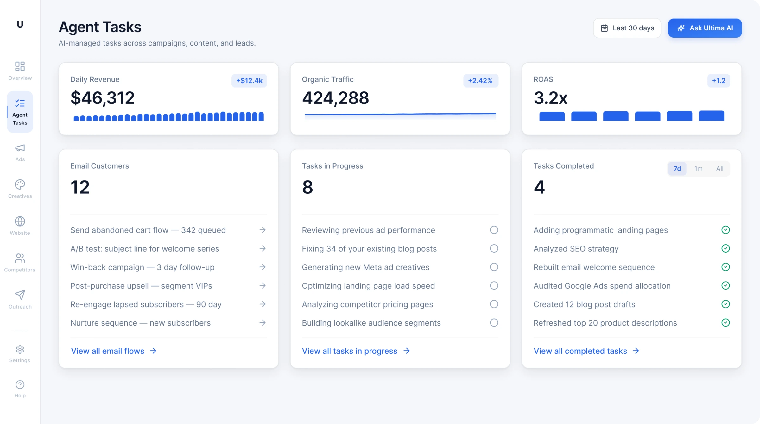Click the U logo at top left
The height and width of the screenshot is (424, 760).
20,24
